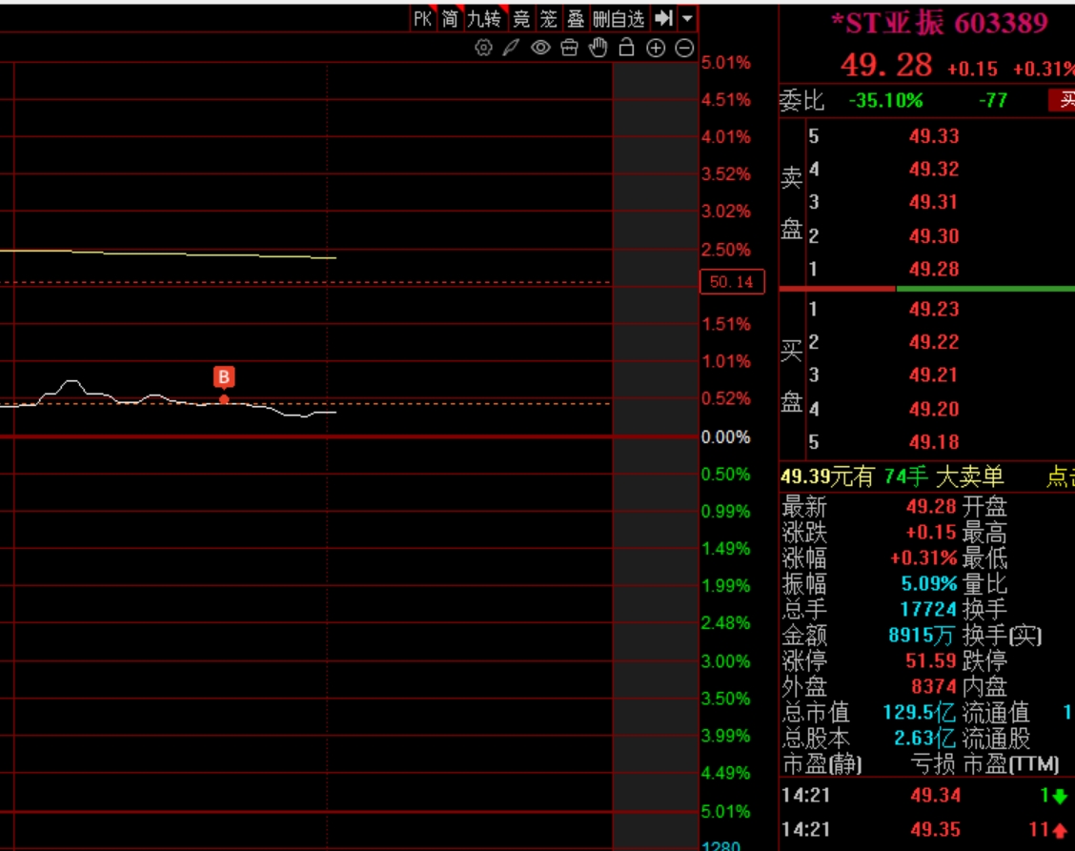Click the arrow-to-bar collapse icon
Screen dimensions: 1075x851
(x=663, y=18)
